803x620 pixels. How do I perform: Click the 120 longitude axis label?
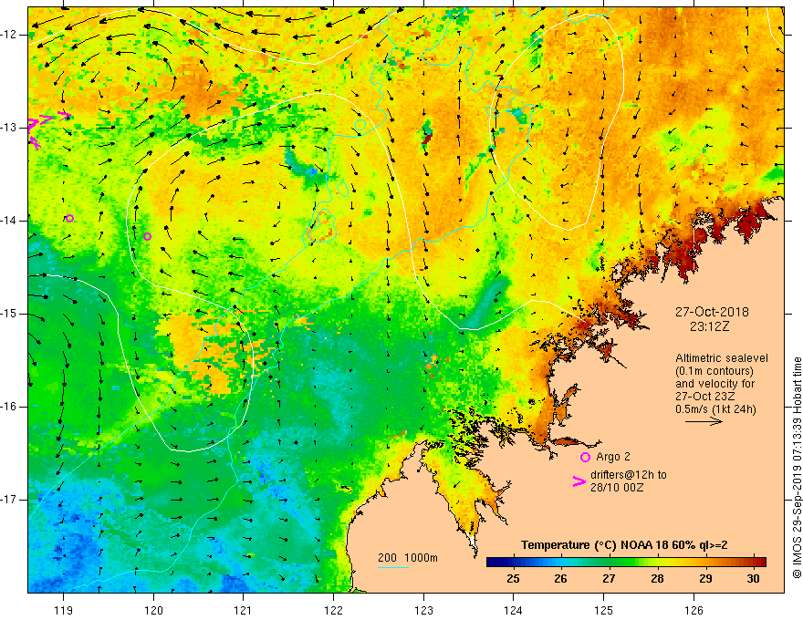(x=153, y=610)
